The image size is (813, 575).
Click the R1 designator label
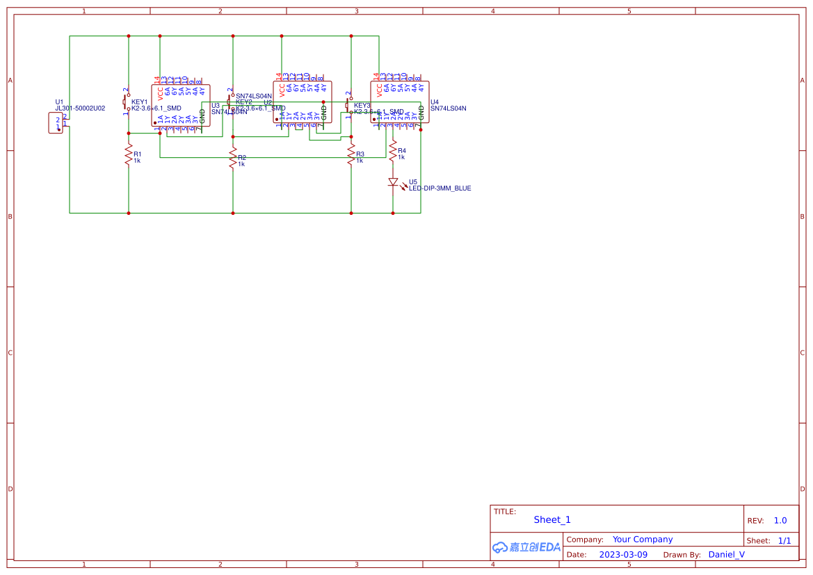pyautogui.click(x=138, y=154)
